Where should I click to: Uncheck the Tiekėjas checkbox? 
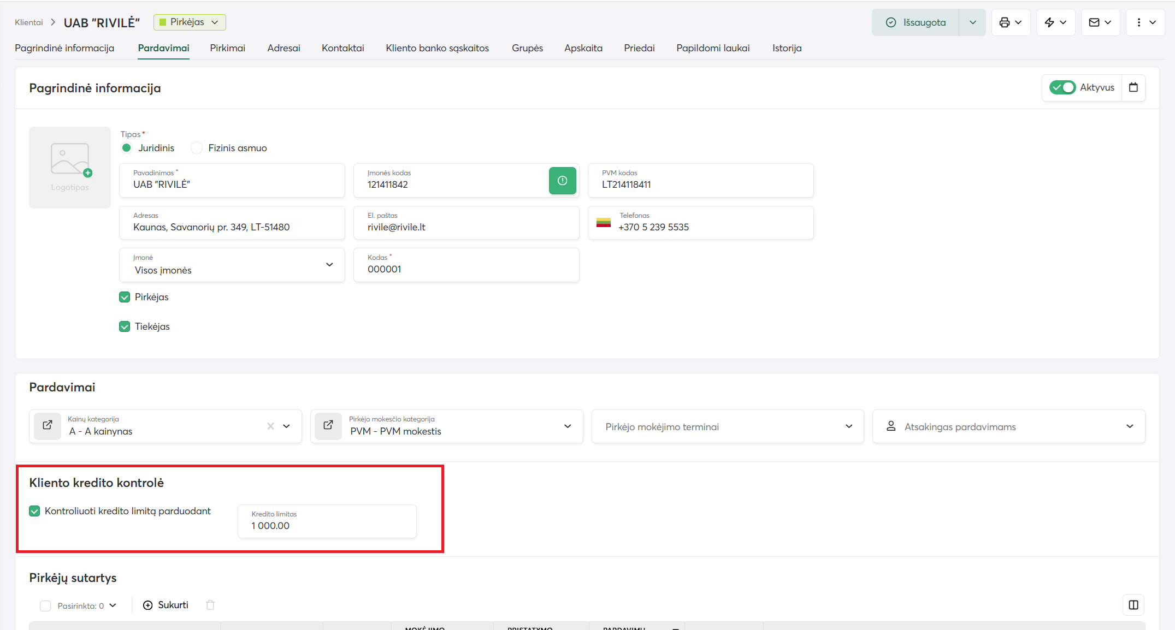click(x=125, y=326)
